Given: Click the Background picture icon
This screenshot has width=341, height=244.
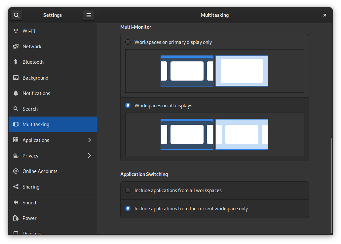Looking at the screenshot, I should [16, 78].
